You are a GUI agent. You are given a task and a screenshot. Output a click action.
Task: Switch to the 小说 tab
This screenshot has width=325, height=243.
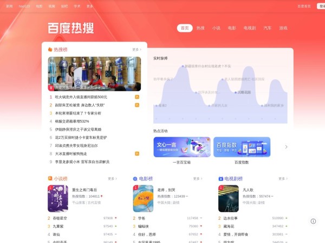216,28
